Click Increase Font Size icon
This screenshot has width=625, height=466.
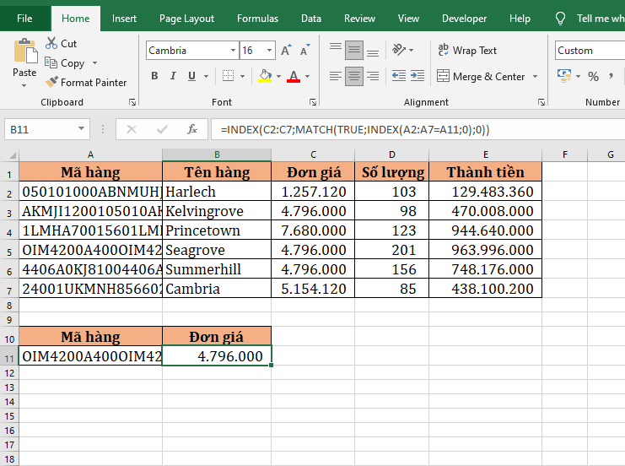[x=287, y=51]
